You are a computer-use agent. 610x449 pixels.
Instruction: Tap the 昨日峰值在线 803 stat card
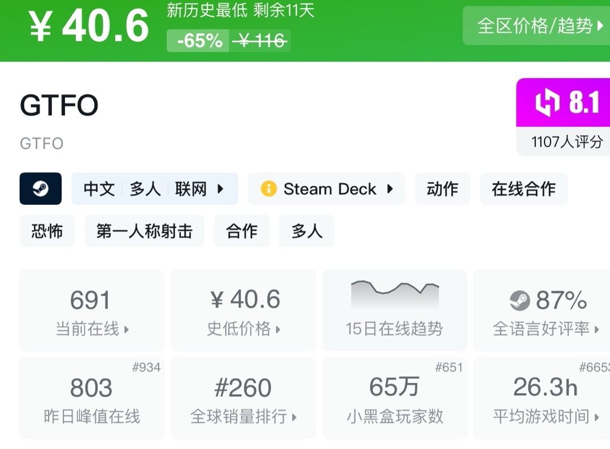pos(92,398)
